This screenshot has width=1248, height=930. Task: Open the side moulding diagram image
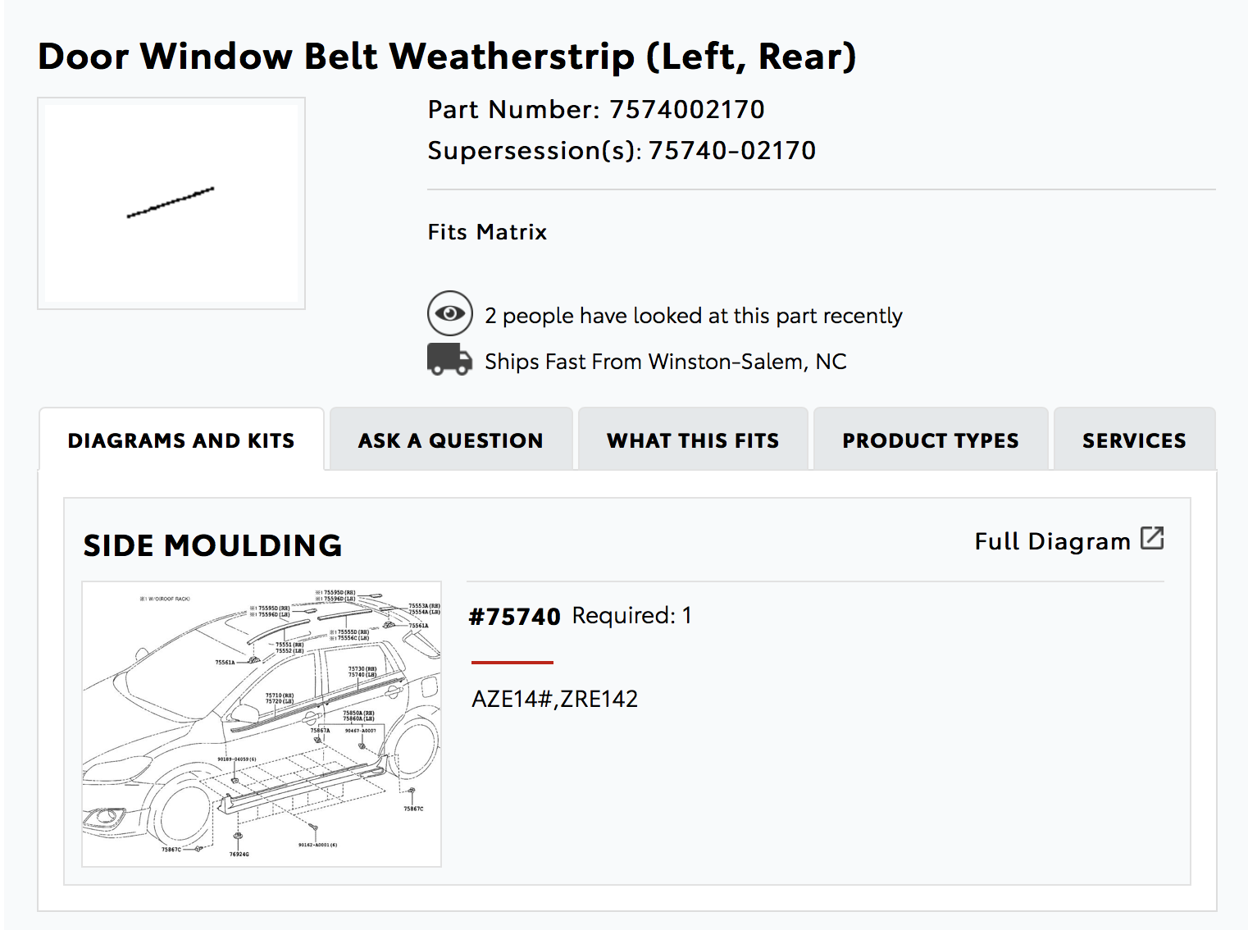[262, 724]
